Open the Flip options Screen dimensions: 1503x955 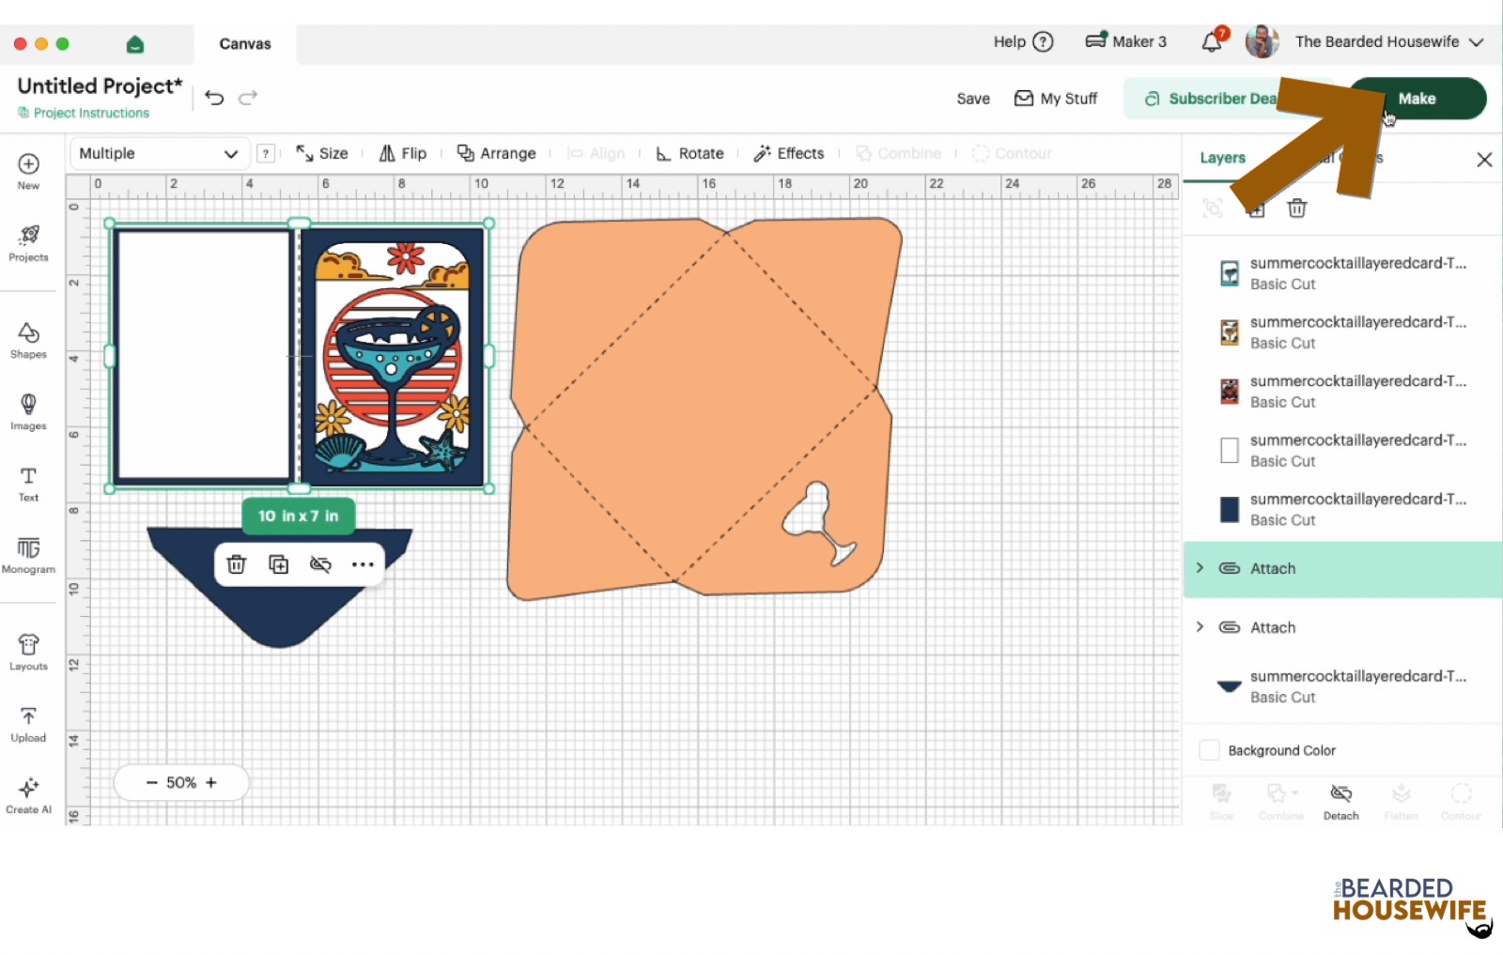coord(403,153)
